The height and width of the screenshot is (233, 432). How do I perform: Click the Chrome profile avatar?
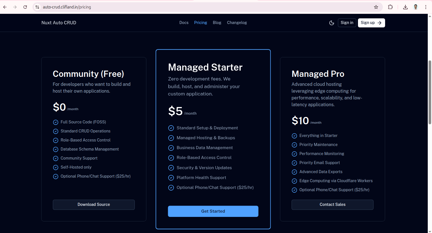415,7
